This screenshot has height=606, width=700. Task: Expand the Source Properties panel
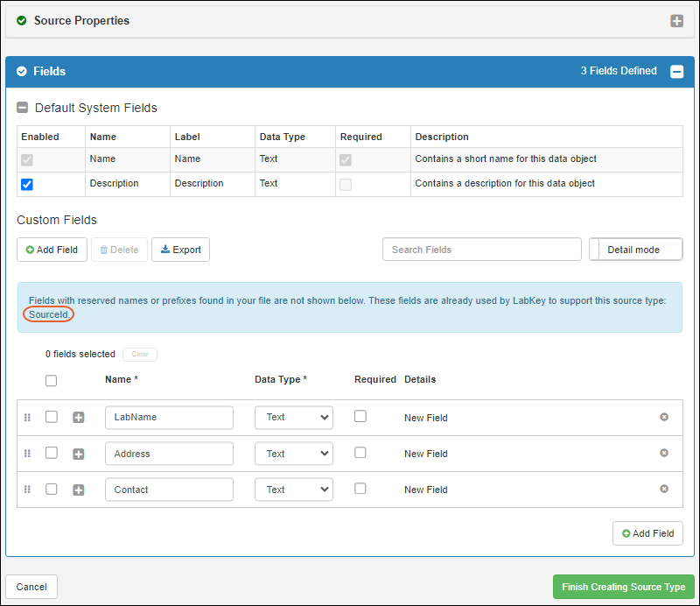click(676, 21)
